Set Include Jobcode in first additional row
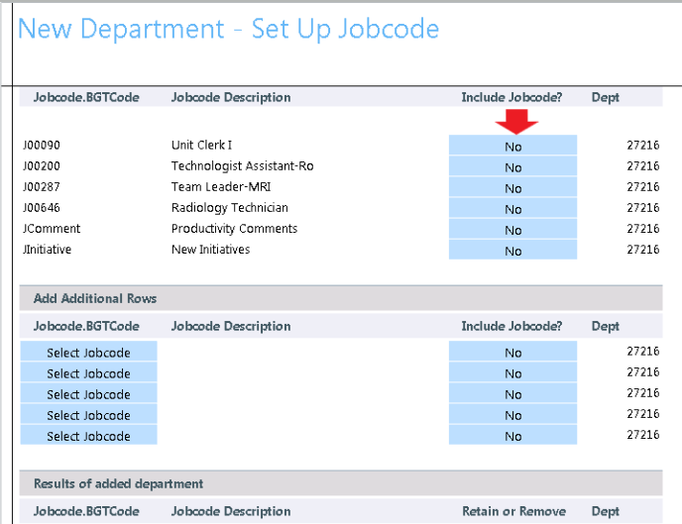The width and height of the screenshot is (682, 524). click(512, 353)
